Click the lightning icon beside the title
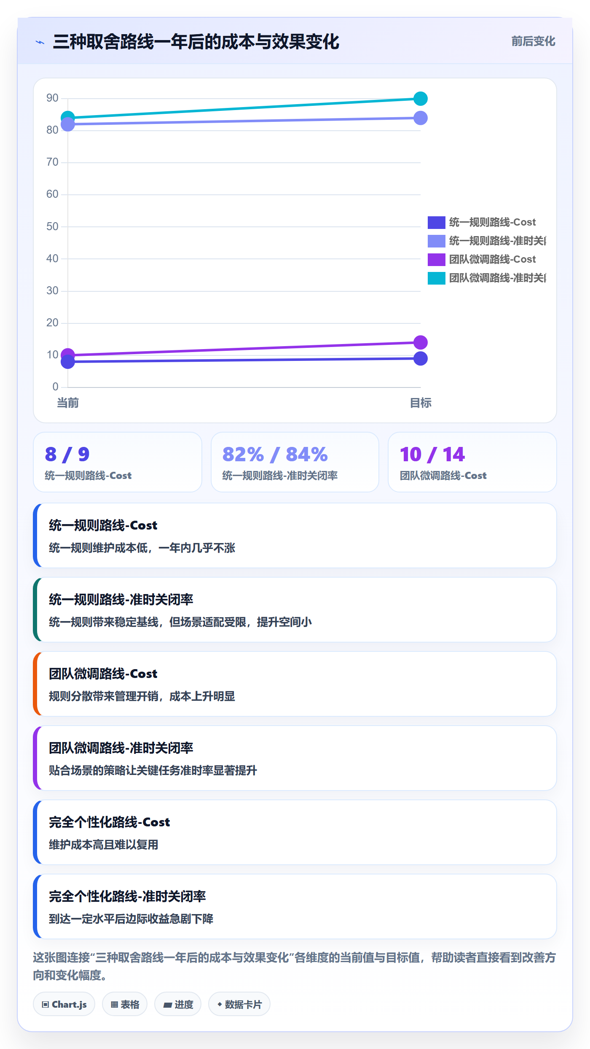The width and height of the screenshot is (590, 1049). coord(40,42)
